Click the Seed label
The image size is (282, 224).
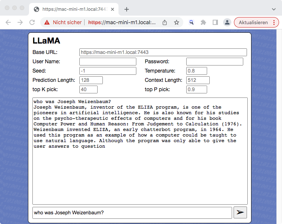(39, 71)
